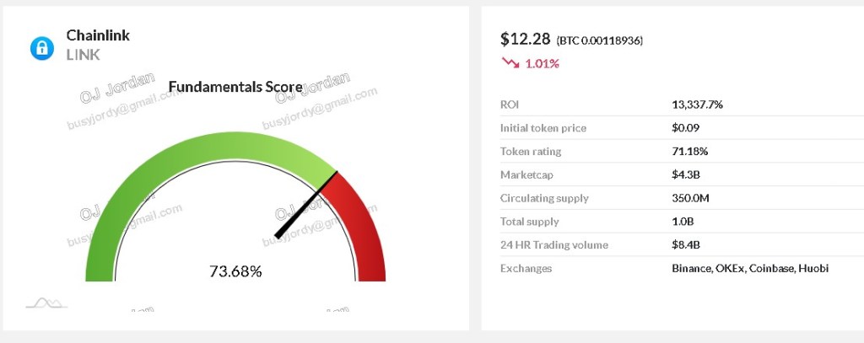
Task: Open the Binance, OKEx, Coinbase, Huobi exchanges list
Action: point(750,268)
